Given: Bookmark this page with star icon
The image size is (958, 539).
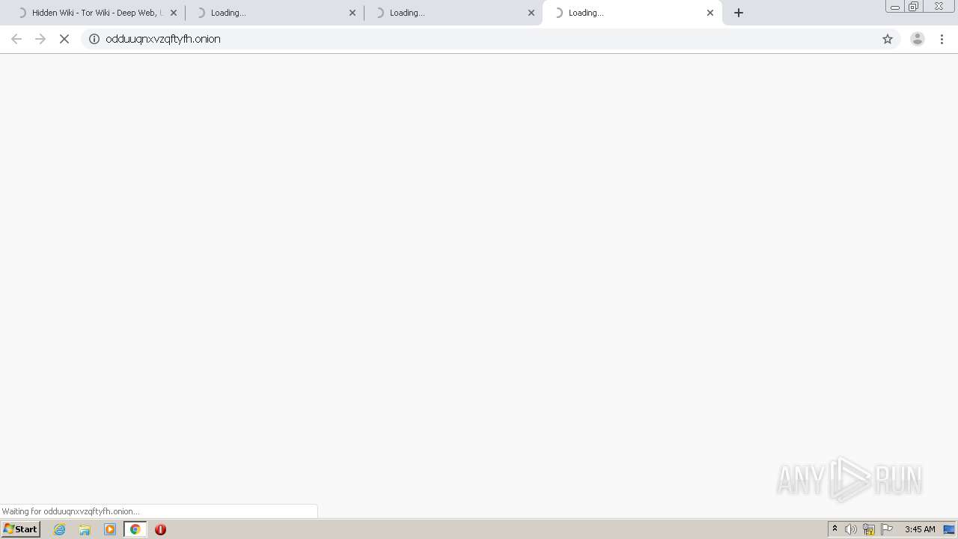Looking at the screenshot, I should (888, 39).
